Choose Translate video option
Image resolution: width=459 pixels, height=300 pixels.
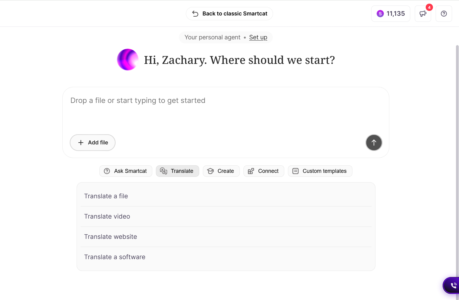click(226, 216)
